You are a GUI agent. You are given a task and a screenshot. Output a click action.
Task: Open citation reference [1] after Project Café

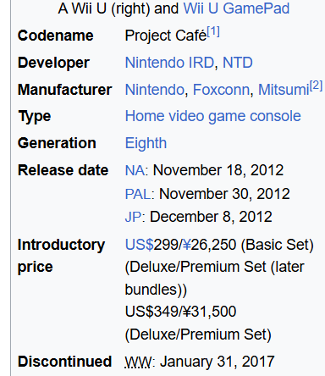pos(213,31)
